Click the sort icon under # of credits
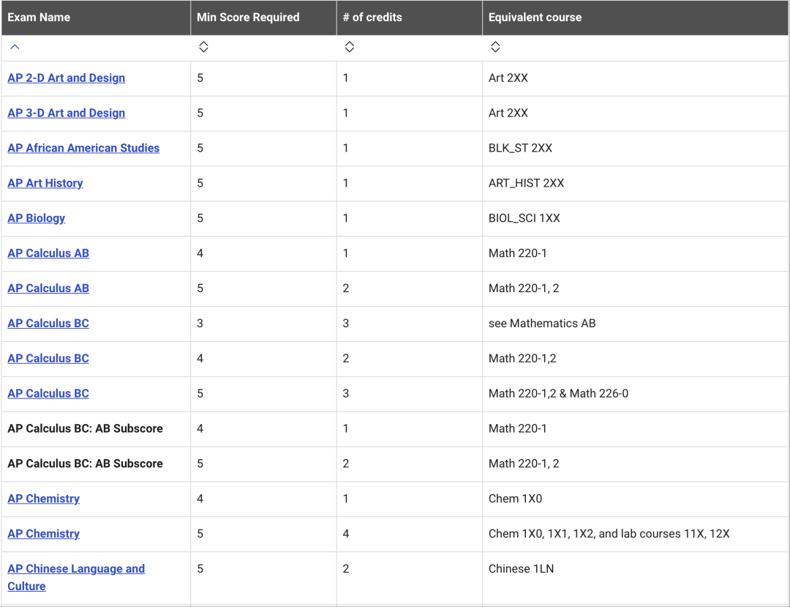Image resolution: width=790 pixels, height=607 pixels. pyautogui.click(x=349, y=47)
